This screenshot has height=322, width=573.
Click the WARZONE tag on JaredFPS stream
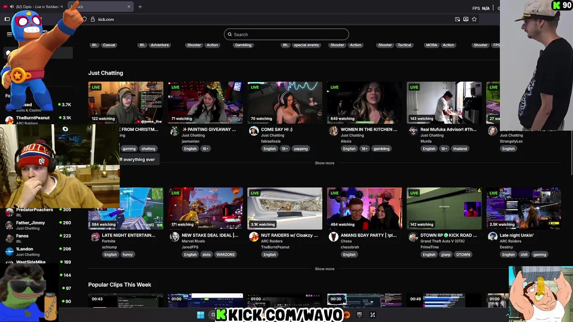coord(226,254)
